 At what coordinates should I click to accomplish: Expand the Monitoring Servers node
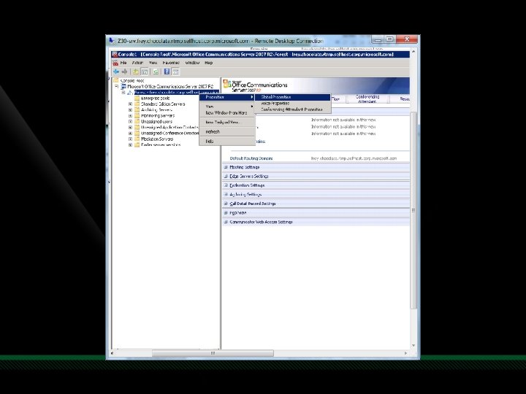pos(130,115)
